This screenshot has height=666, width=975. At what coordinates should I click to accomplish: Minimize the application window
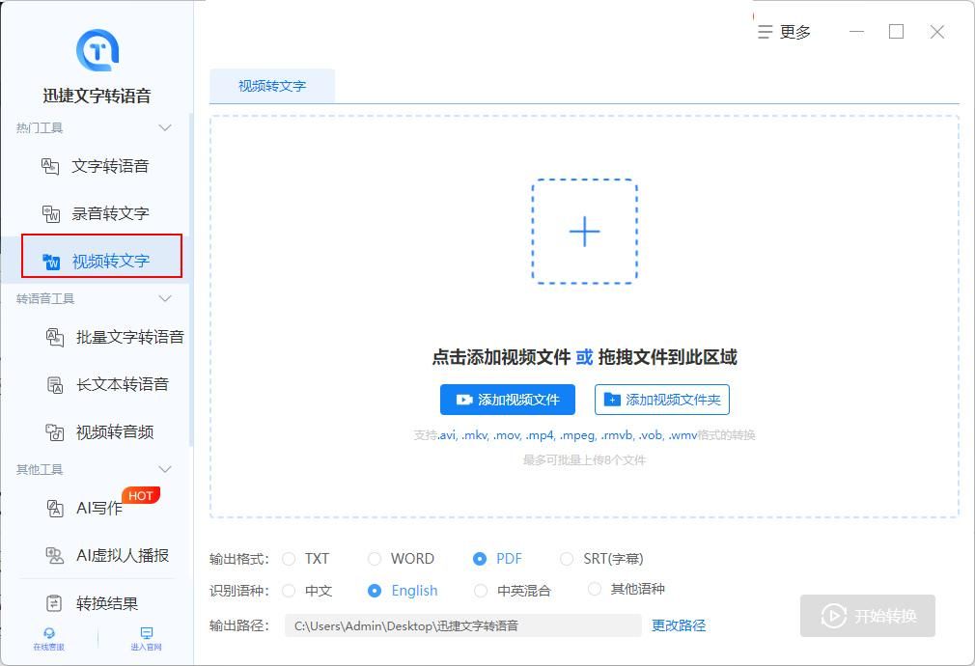[857, 32]
